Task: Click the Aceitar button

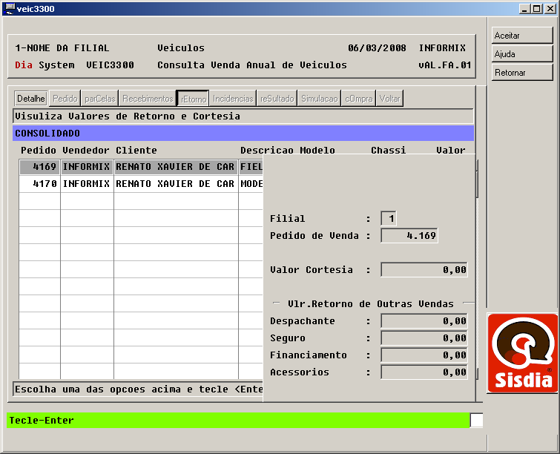Action: [x=522, y=36]
